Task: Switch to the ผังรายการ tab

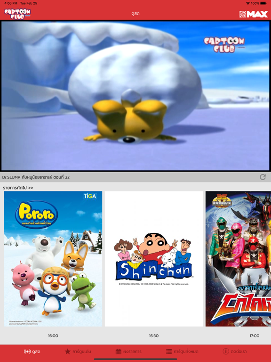Action: [x=132, y=352]
